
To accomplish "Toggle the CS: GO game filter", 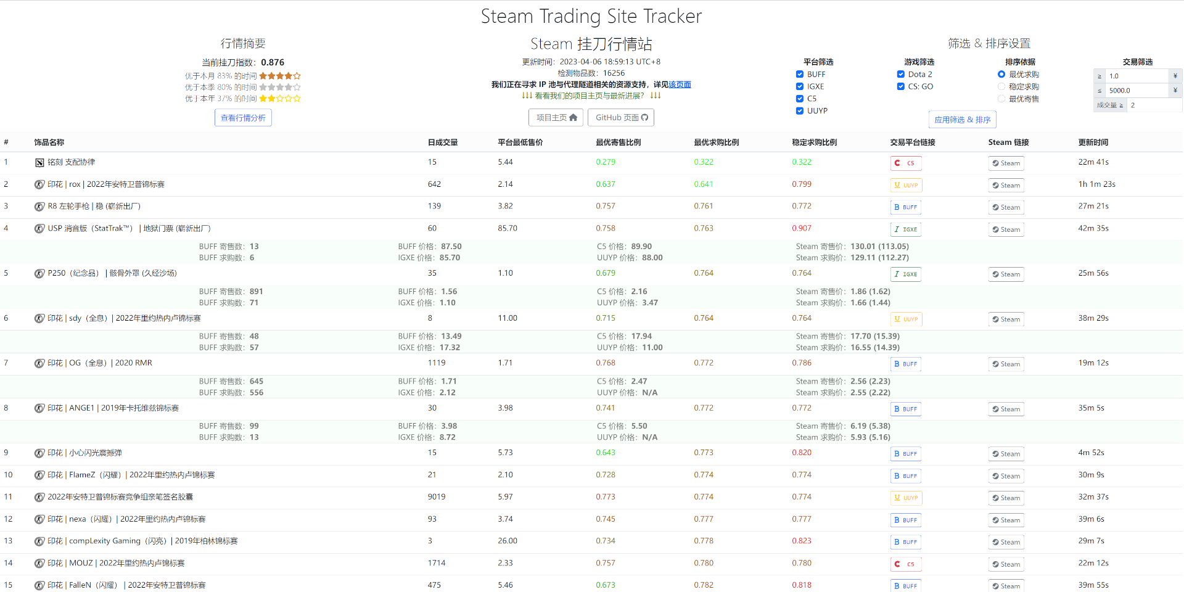I will [x=901, y=87].
